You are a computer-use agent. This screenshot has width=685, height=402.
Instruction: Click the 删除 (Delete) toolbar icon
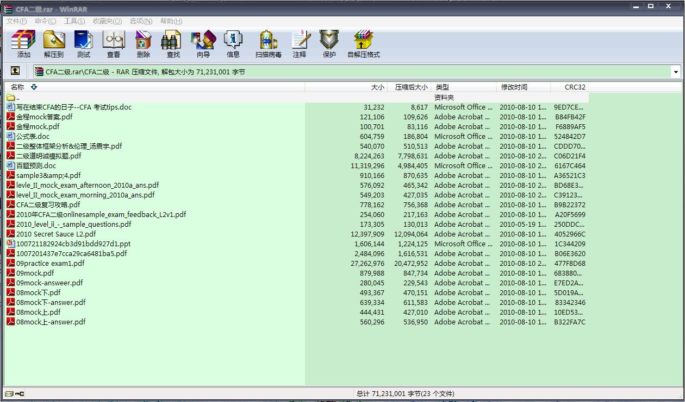coord(143,41)
